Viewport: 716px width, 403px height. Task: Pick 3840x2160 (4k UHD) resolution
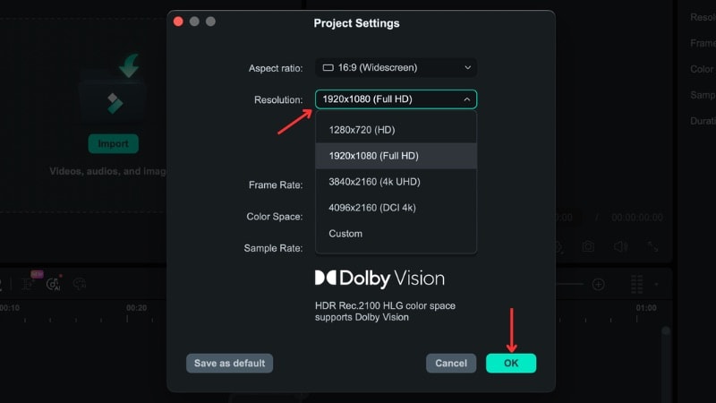tap(374, 182)
